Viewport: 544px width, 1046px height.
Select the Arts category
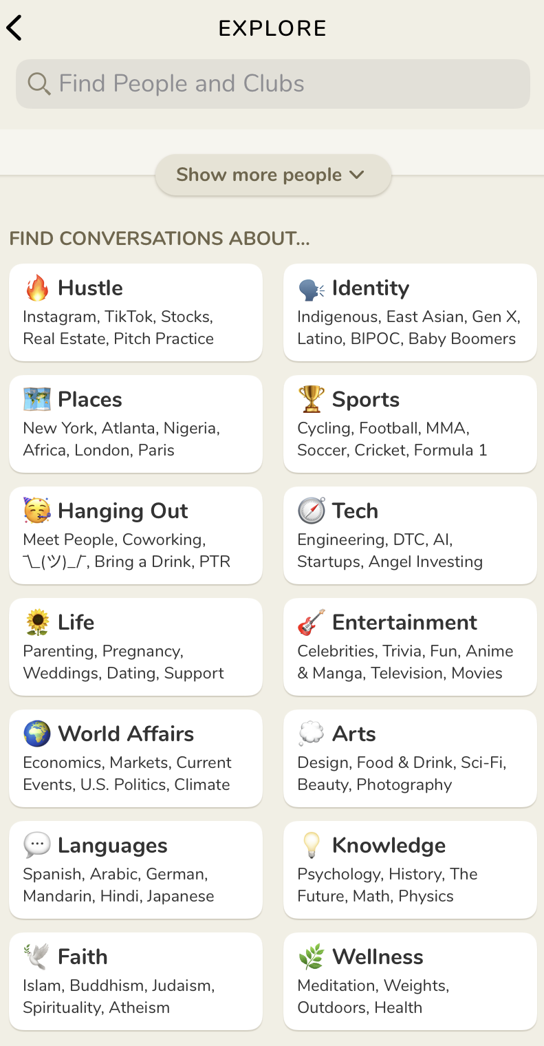click(x=410, y=758)
